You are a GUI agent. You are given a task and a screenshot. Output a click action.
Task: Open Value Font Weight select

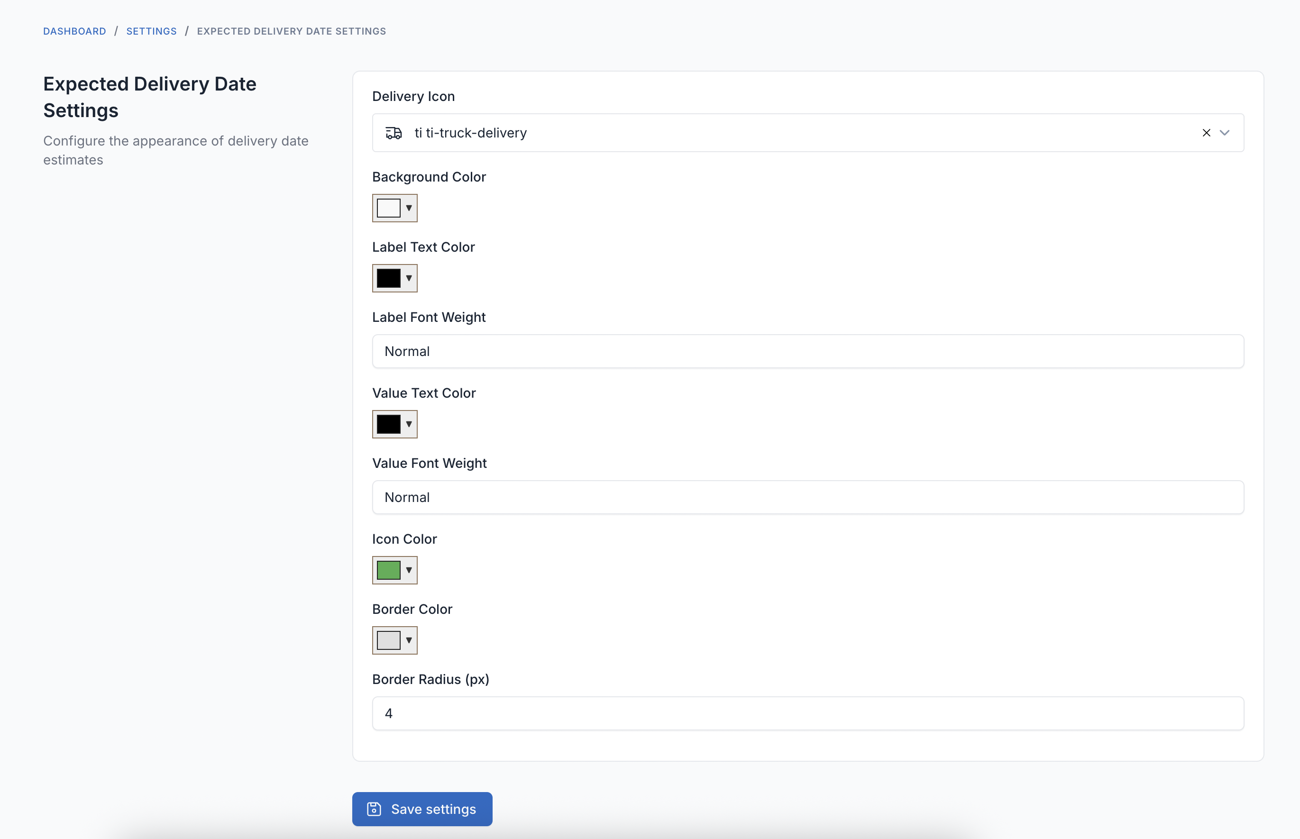[807, 497]
